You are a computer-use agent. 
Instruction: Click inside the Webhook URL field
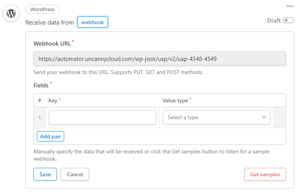pyautogui.click(x=160, y=59)
